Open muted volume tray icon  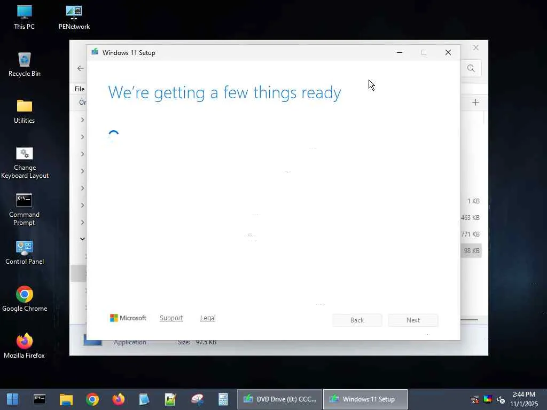click(x=501, y=399)
